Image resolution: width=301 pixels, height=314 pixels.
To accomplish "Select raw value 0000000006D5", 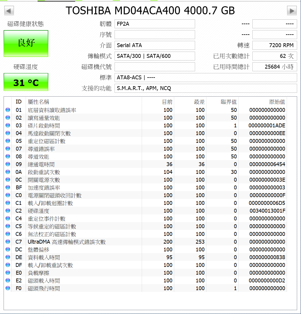I will [267, 203].
